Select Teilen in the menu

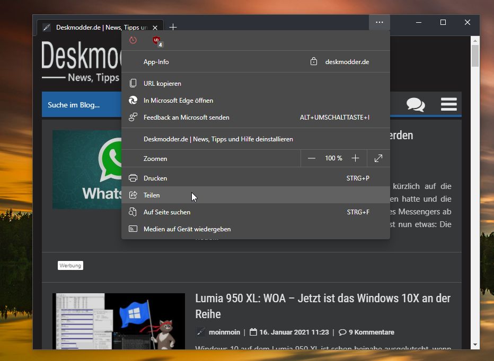[x=255, y=195]
